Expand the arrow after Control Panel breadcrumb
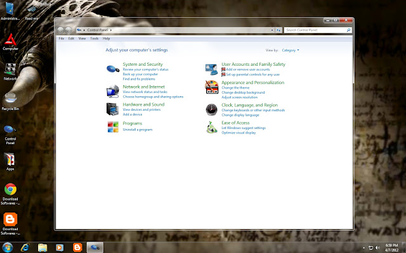406x253 pixels. click(111, 30)
